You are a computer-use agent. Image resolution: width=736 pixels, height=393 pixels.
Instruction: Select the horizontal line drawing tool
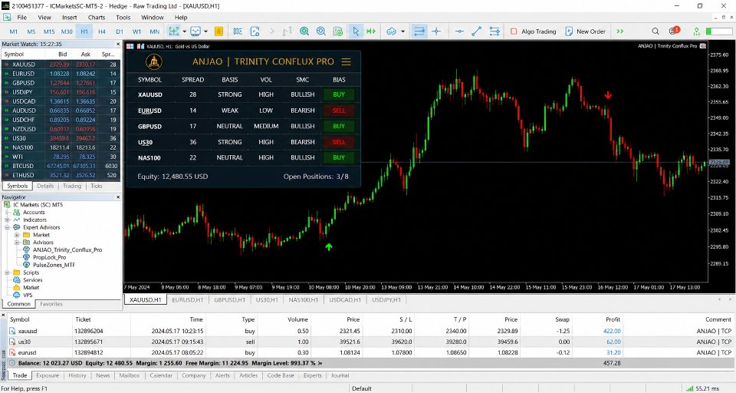point(459,31)
